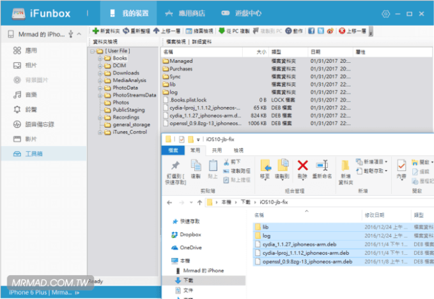Click the Weibo share icon
Image resolution: width=434 pixels, height=299 pixels.
pyautogui.click(x=330, y=31)
